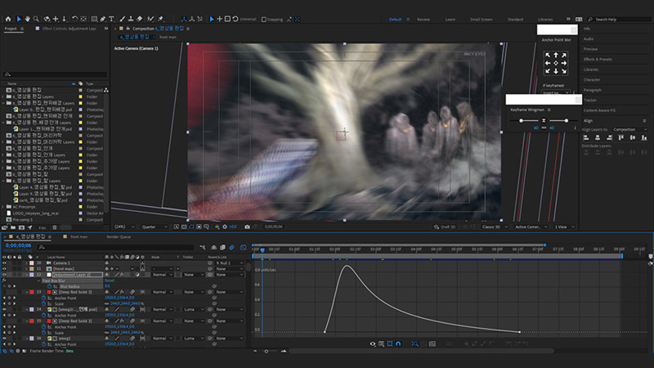654x368 pixels.
Task: Pick the Pen tool
Action: [101, 18]
